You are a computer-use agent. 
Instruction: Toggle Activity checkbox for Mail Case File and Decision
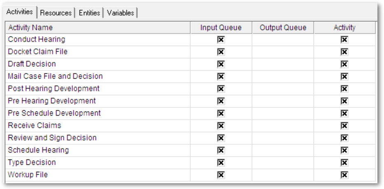(x=344, y=76)
